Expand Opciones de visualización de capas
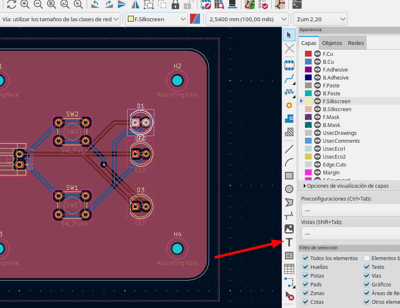The width and height of the screenshot is (400, 308). [x=347, y=186]
